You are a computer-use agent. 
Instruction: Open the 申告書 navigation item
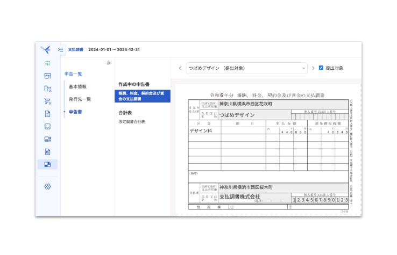75,112
